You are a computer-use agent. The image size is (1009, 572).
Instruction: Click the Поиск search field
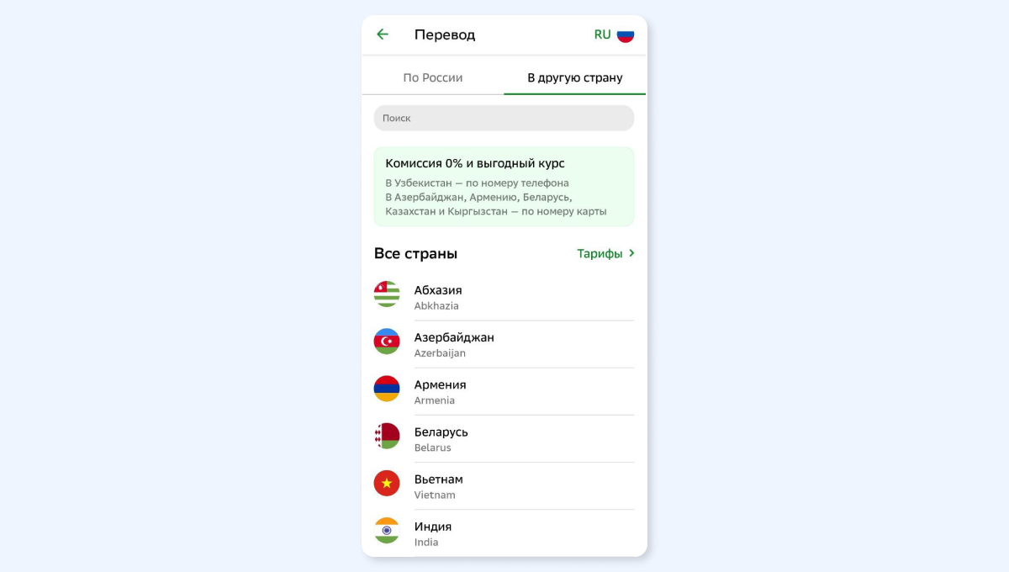[504, 118]
